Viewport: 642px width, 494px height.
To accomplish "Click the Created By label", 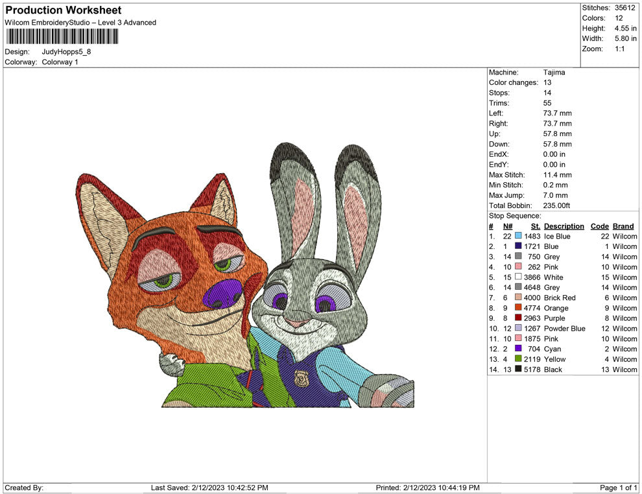I will (24, 488).
